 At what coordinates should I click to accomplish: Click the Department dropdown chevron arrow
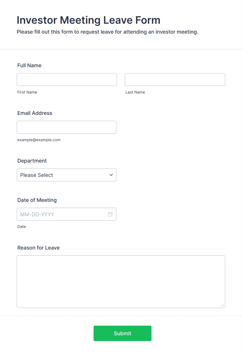111,175
